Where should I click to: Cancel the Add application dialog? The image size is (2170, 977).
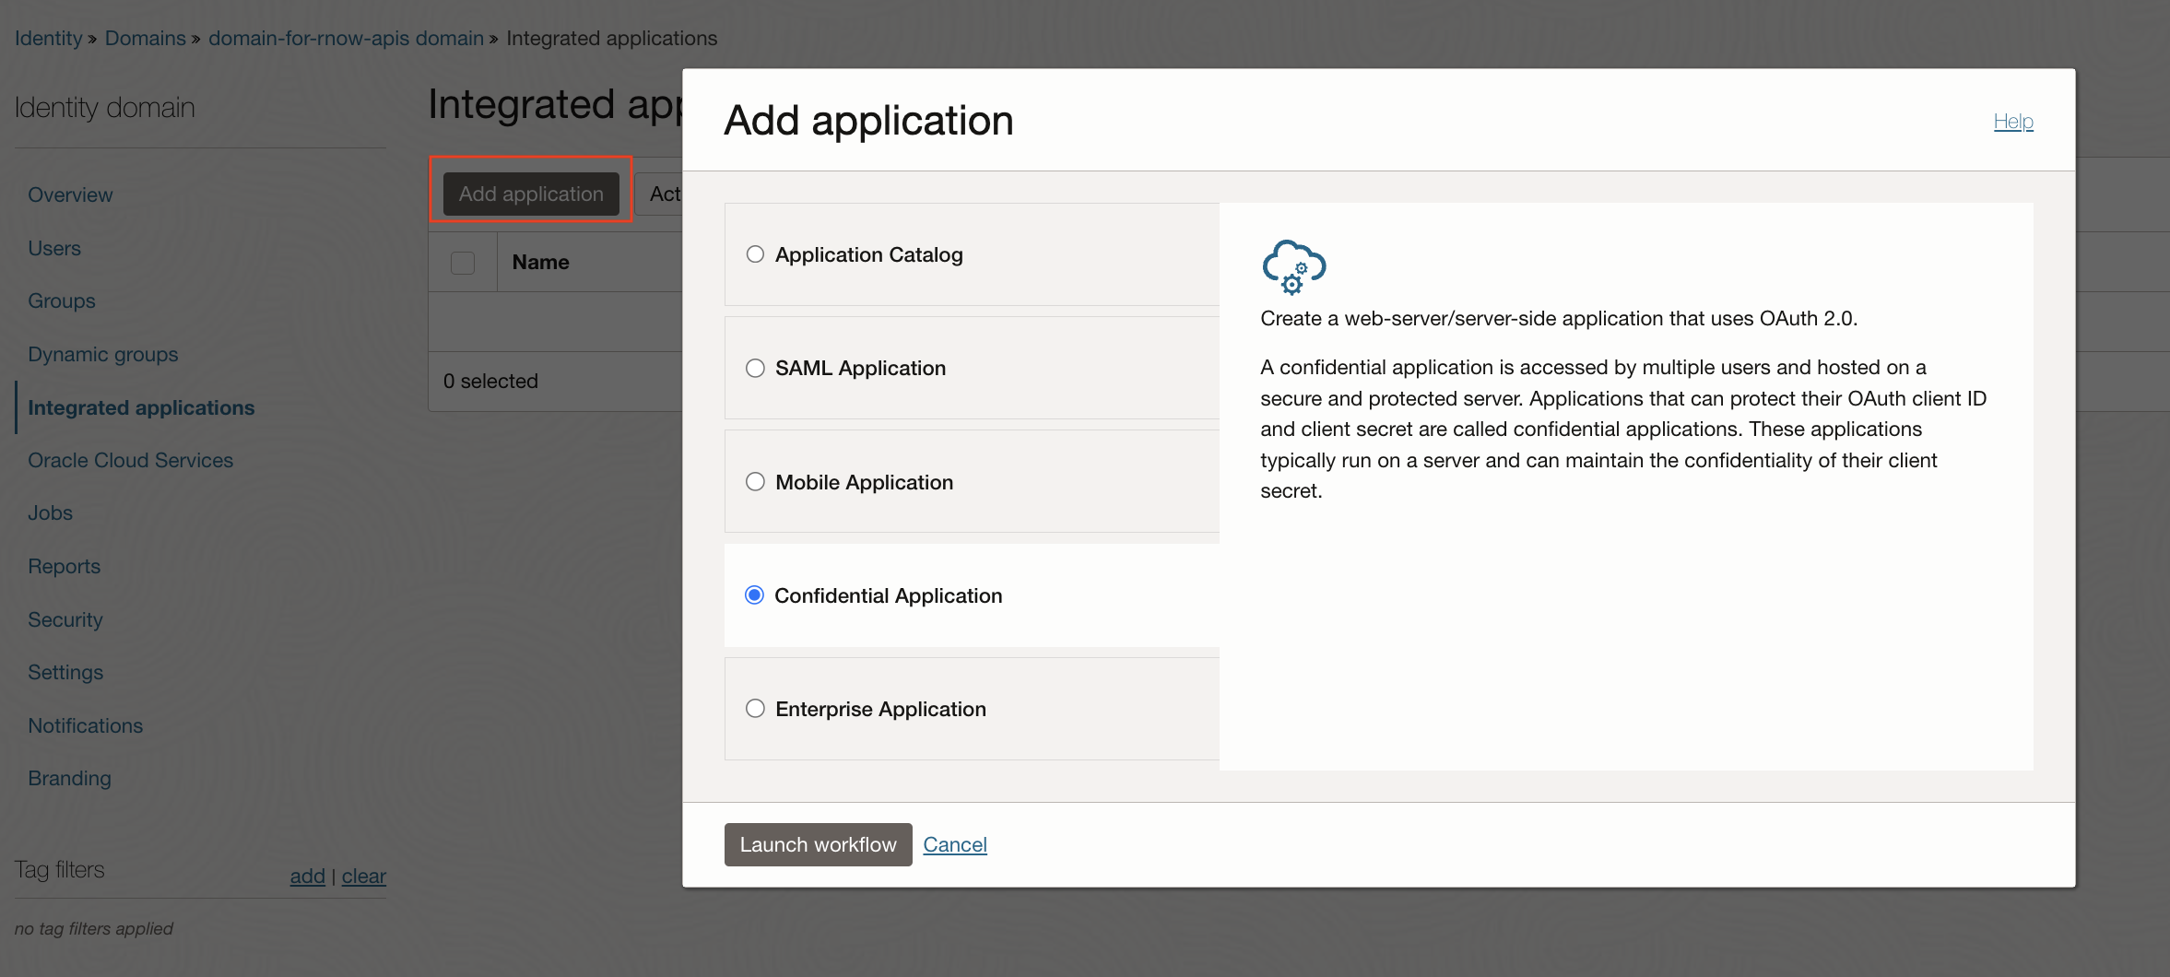(954, 843)
